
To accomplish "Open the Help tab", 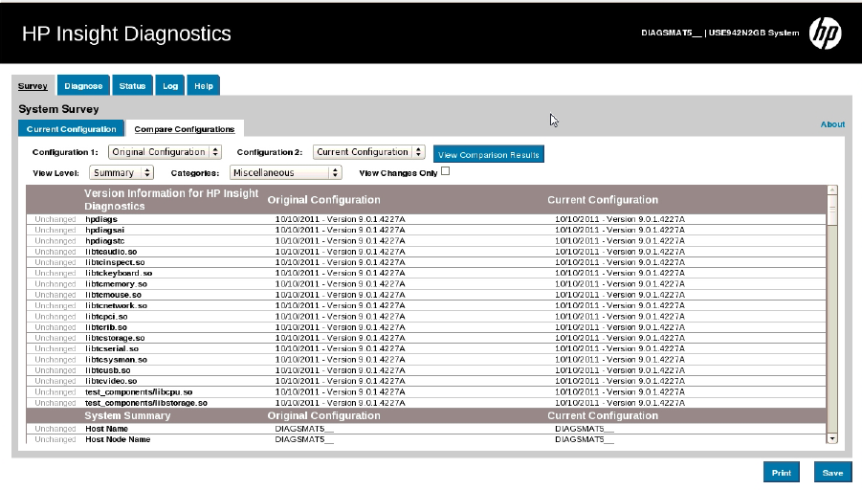I will coord(203,86).
